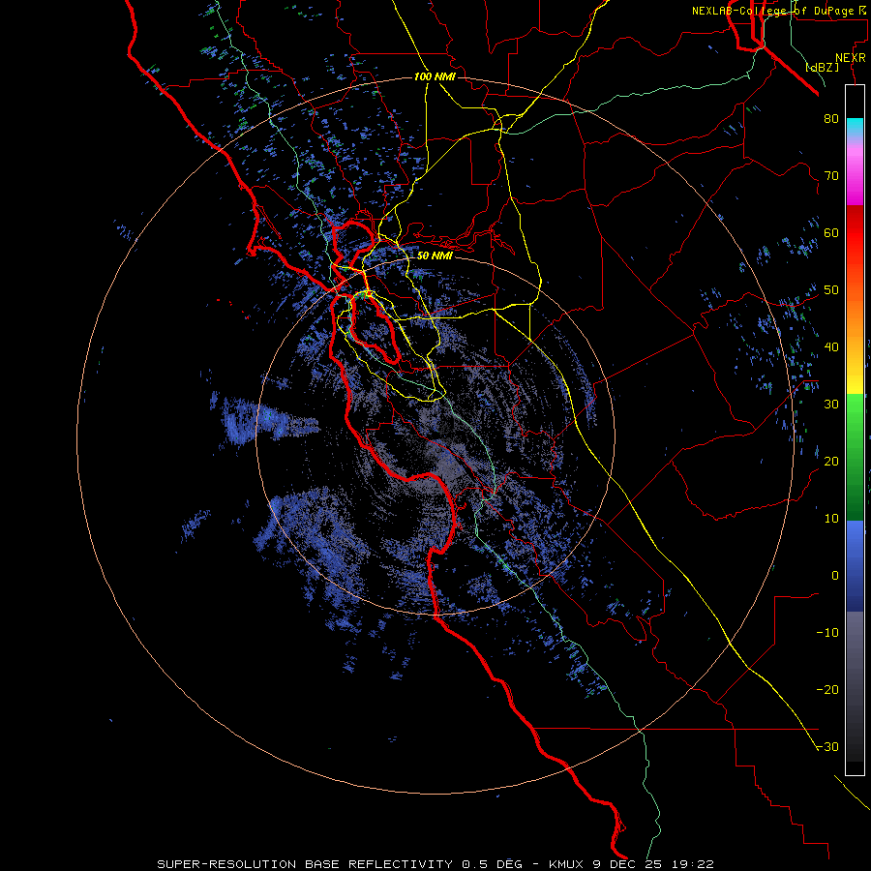Click the 20 value on the dBZ scale
Image resolution: width=871 pixels, height=871 pixels.
(x=831, y=461)
